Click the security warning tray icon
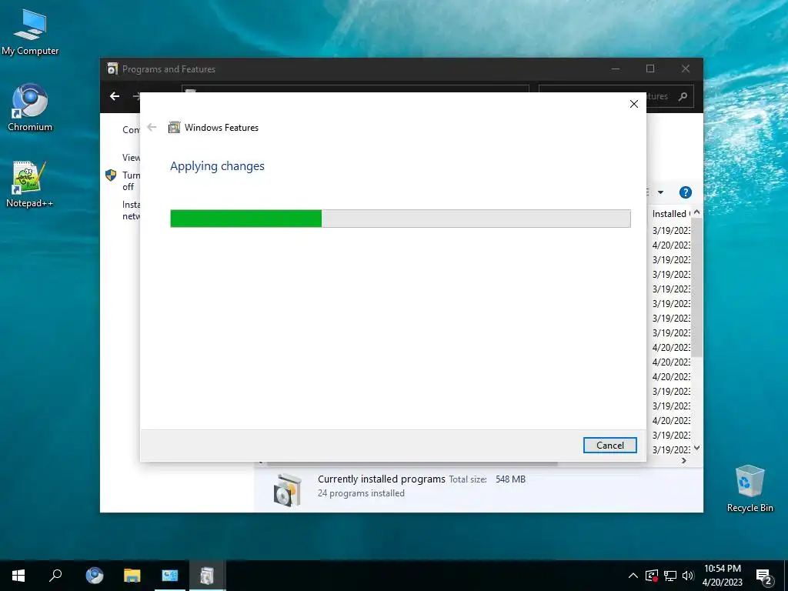 (x=651, y=576)
